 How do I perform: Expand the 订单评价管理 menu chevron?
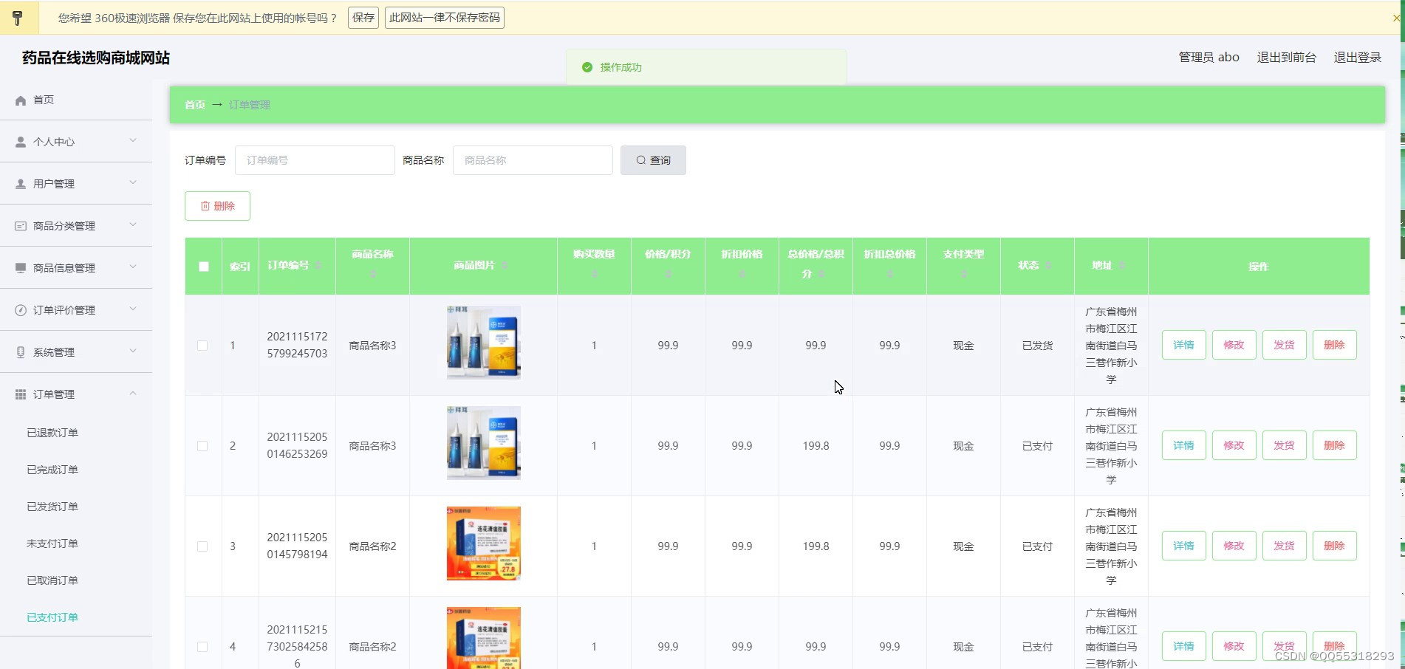[133, 309]
